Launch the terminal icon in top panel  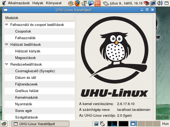tap(153, 3)
